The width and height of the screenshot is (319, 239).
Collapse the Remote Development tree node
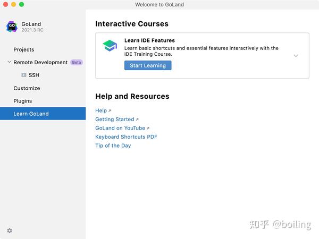[9, 62]
